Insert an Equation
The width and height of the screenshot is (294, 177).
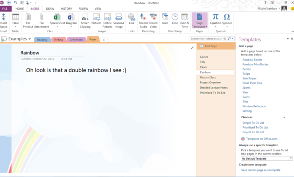pyautogui.click(x=216, y=20)
